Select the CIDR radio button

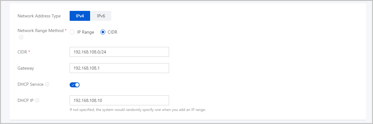point(109,32)
